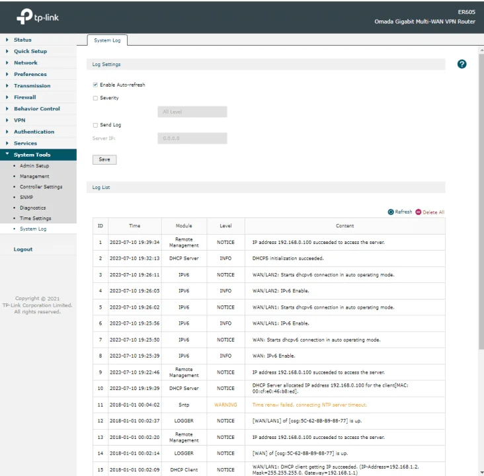Click the Server IP input field

click(x=192, y=138)
